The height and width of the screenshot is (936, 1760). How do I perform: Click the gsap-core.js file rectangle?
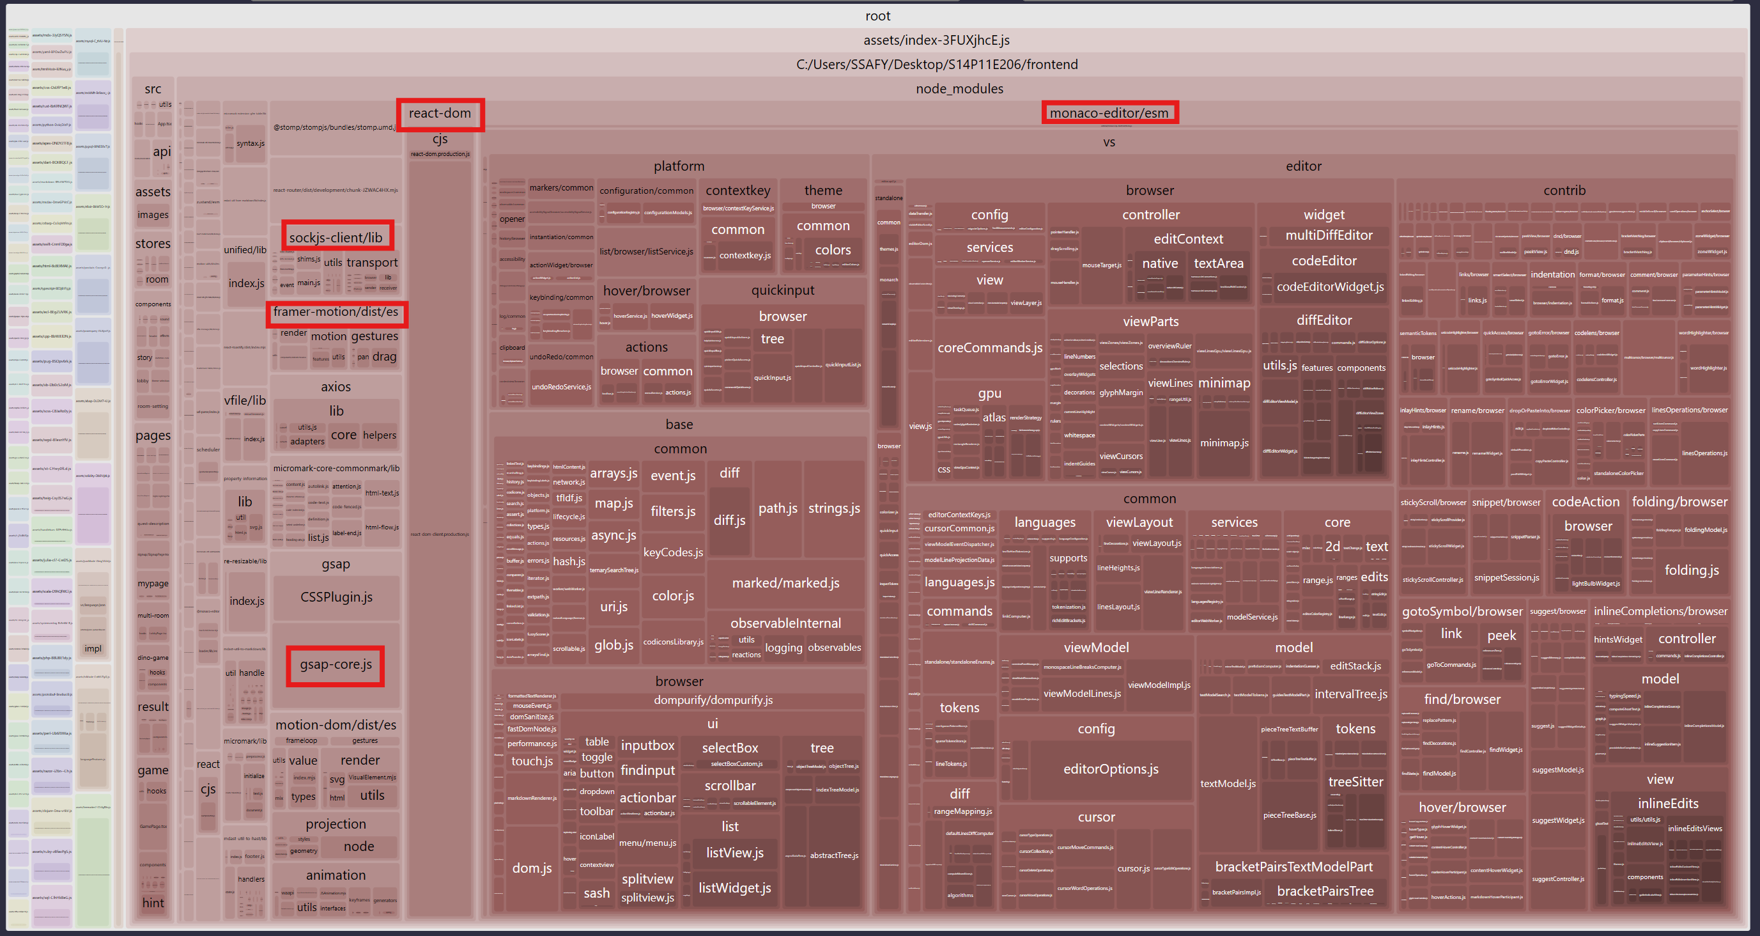point(336,664)
